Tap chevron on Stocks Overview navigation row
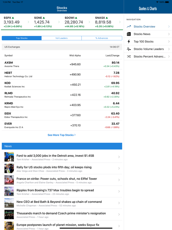Viewport: 172px width, 230px height. pyautogui.click(x=169, y=27)
